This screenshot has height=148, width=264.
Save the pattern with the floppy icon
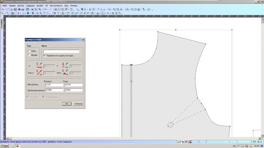coord(15,9)
